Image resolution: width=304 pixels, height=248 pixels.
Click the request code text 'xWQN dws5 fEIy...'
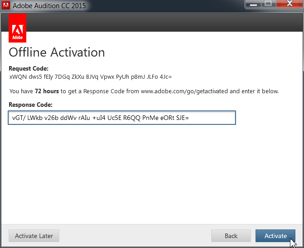coord(91,77)
